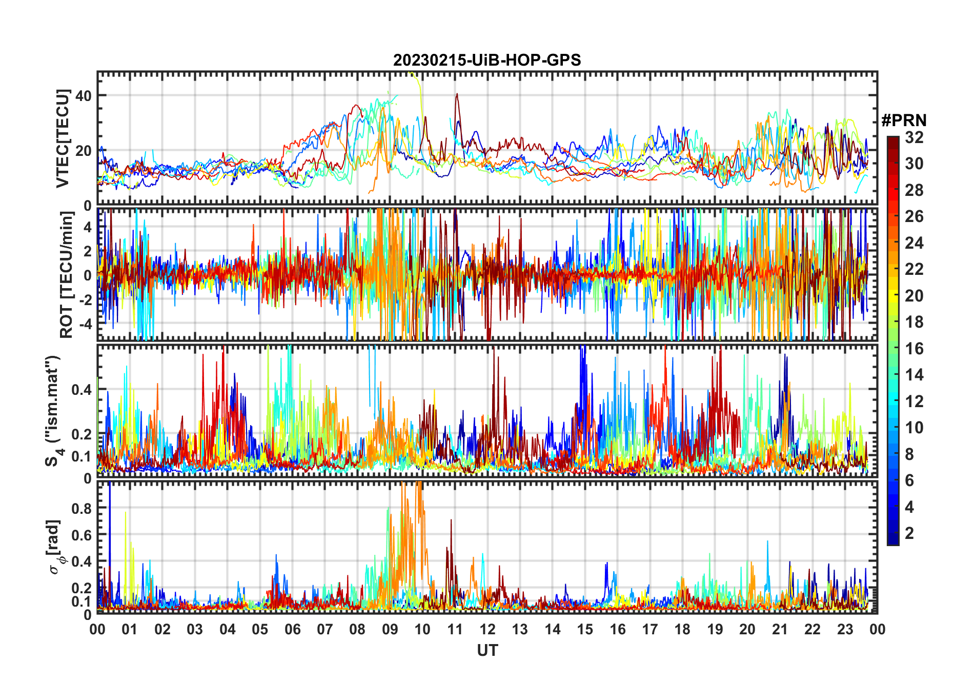Image resolution: width=975 pixels, height=682 pixels.
Task: Click VTEC axis tick label 40
Action: coord(83,95)
